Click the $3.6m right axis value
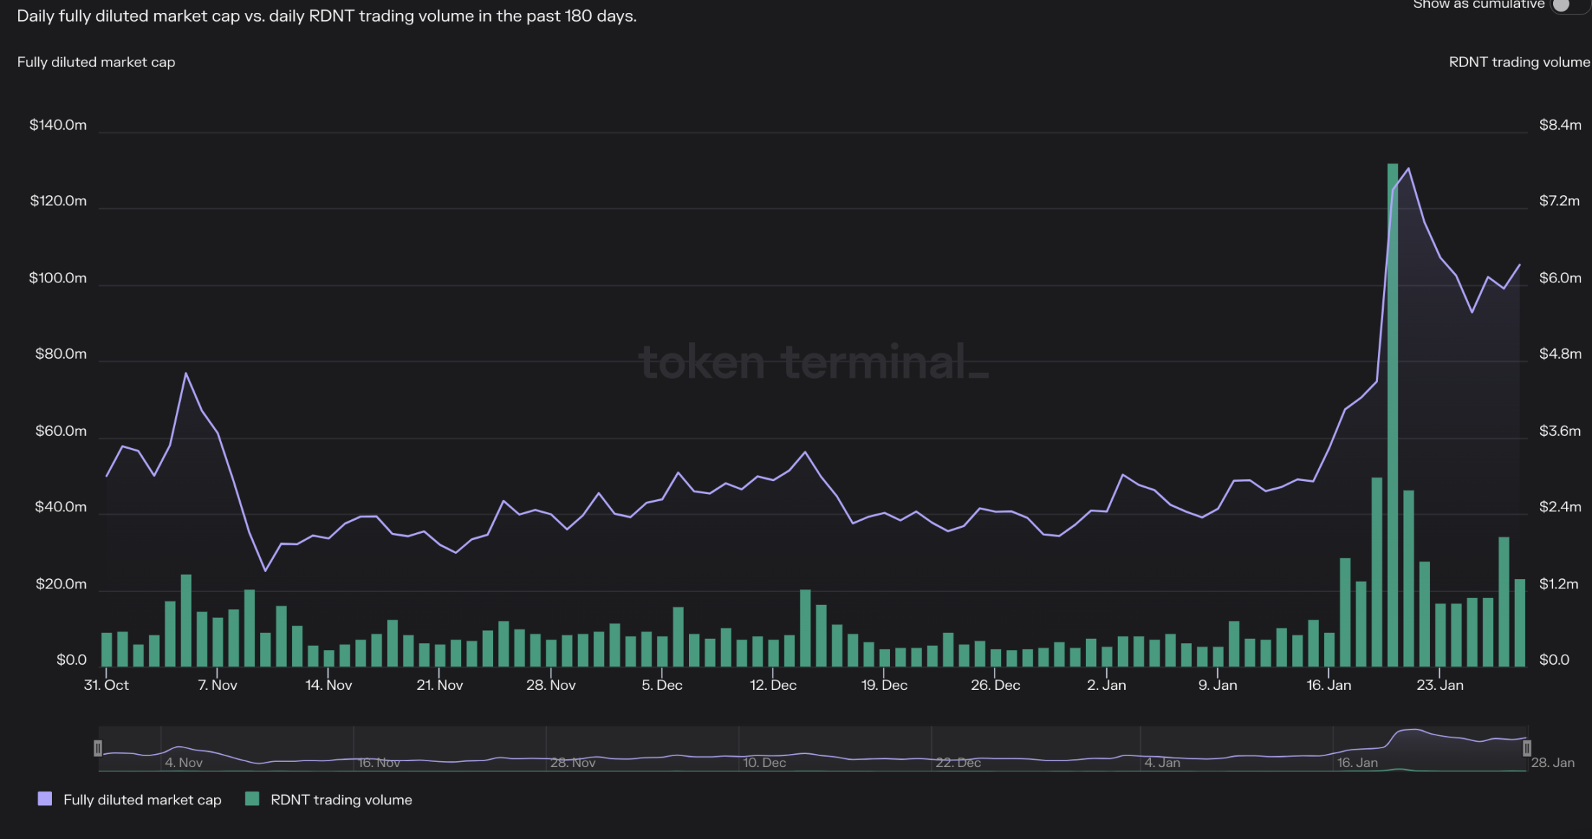 (1560, 431)
